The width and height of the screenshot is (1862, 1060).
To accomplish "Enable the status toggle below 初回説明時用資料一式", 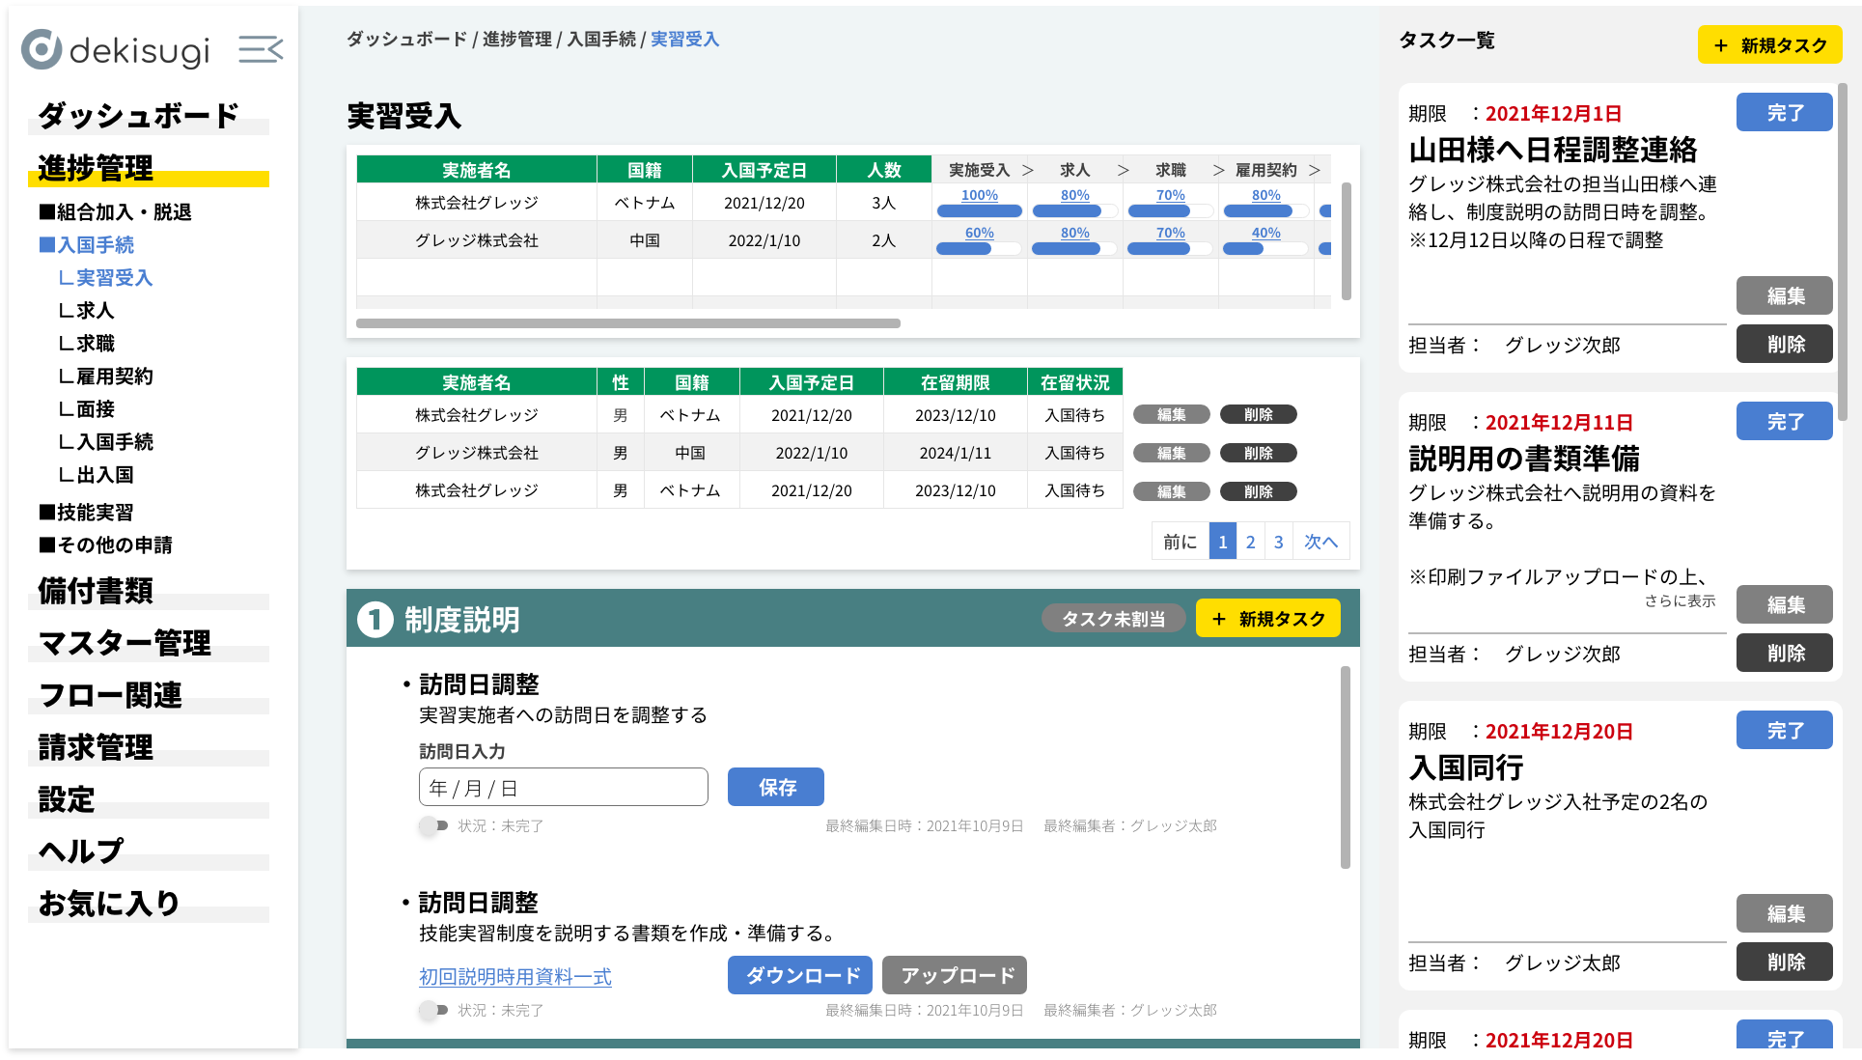I will click(x=431, y=1010).
